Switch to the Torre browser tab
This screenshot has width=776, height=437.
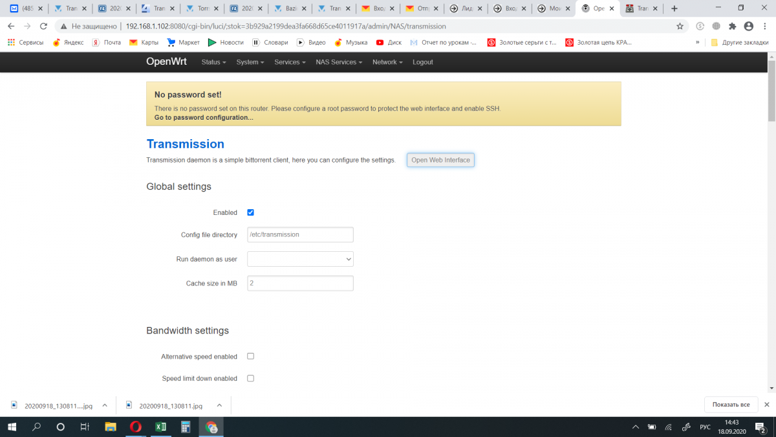(202, 8)
